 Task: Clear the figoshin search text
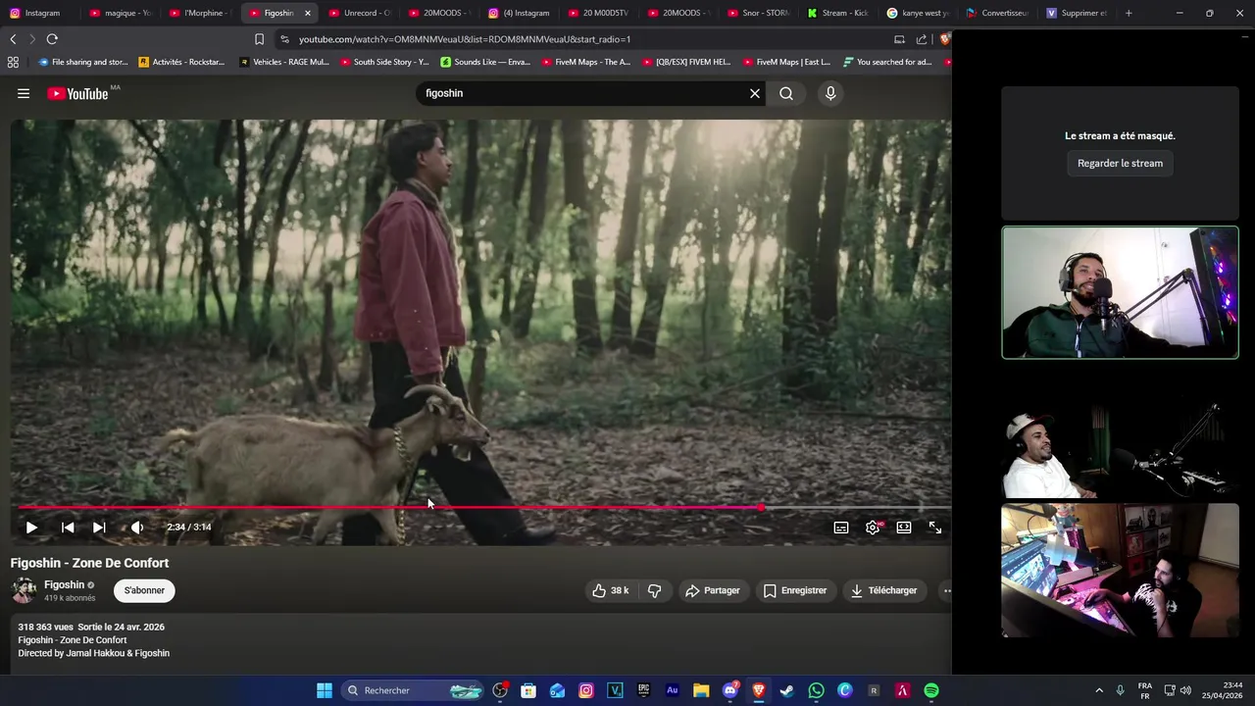(x=755, y=93)
